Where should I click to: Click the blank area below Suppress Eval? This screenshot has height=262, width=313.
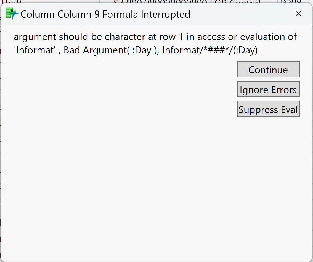pos(268,165)
